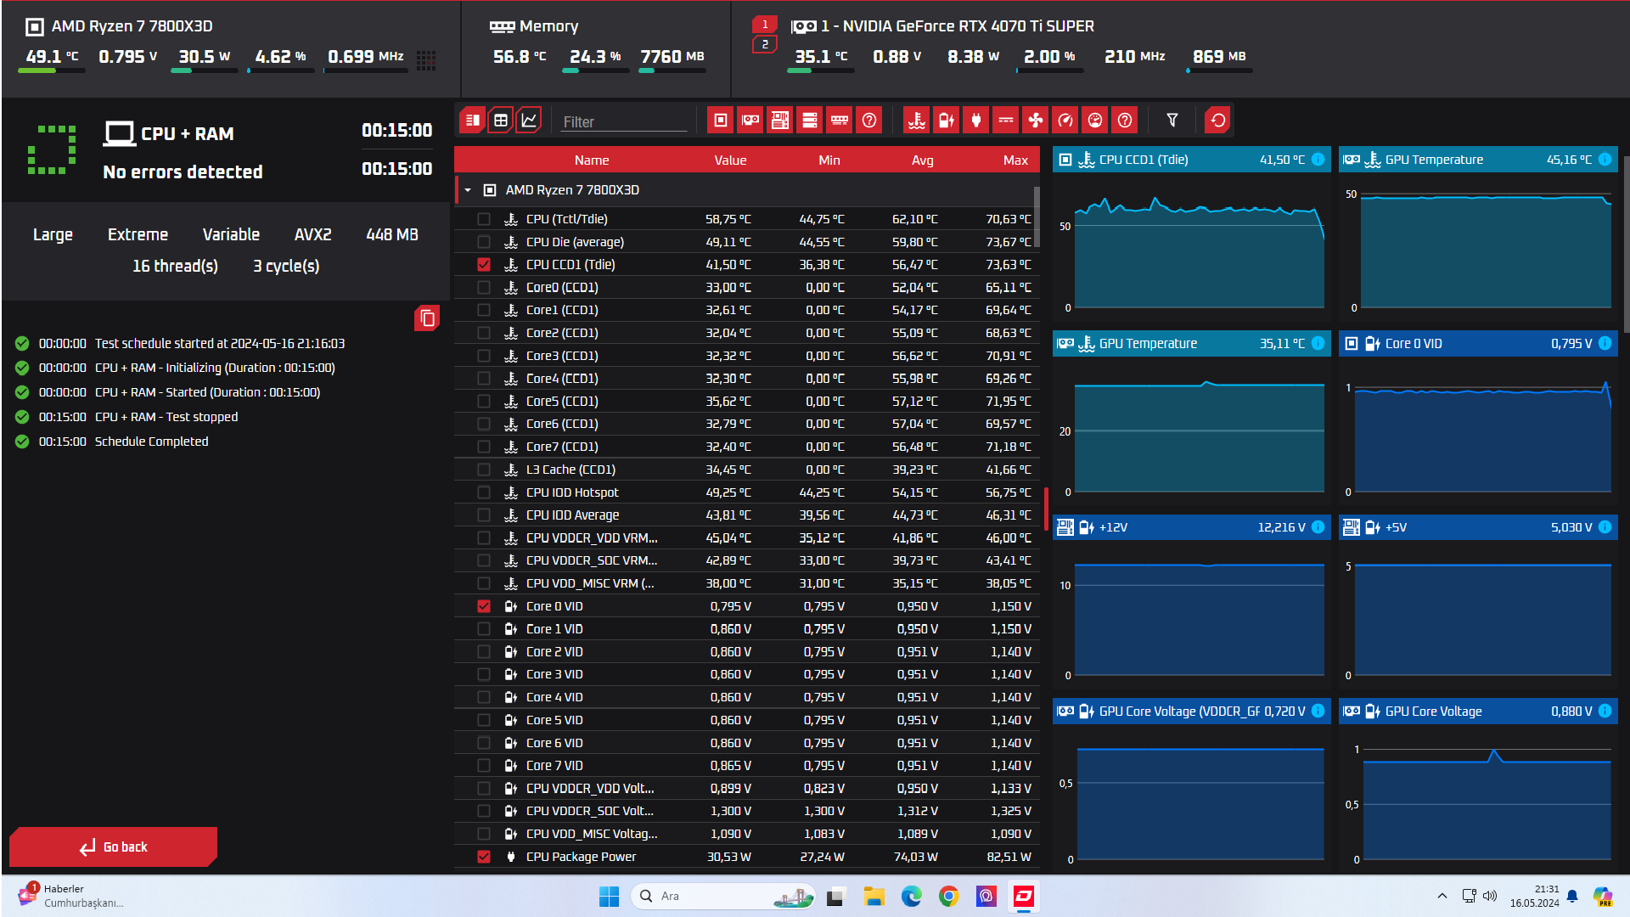Open info for CPU CCD1 (Tdie) graph

[1318, 160]
